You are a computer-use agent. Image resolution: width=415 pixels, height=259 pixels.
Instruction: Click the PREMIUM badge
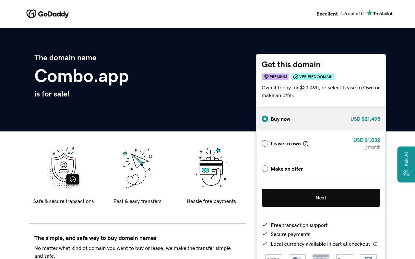(275, 77)
